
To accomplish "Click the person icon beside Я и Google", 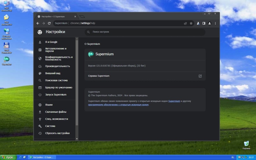I will [40, 42].
